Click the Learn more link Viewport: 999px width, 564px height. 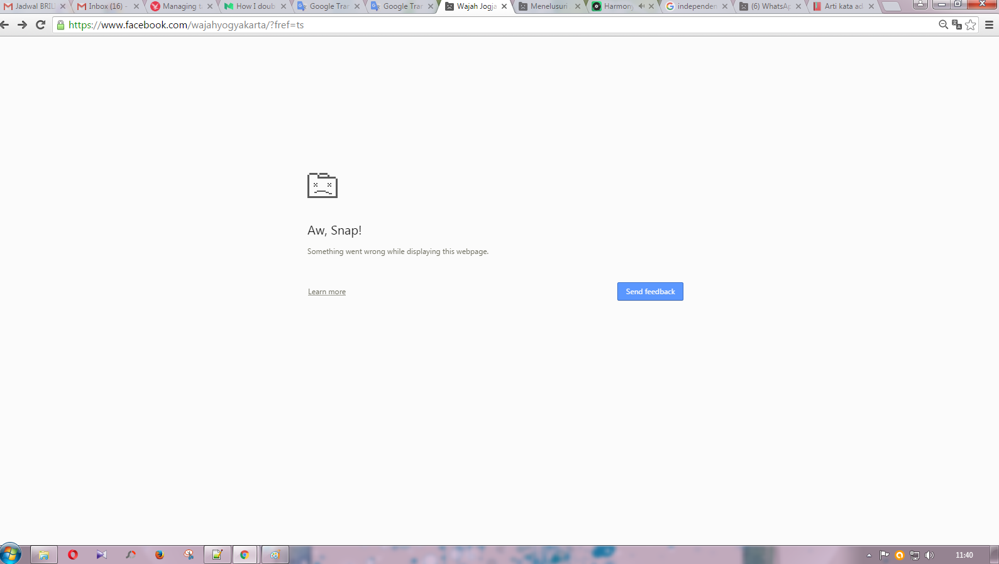[327, 292]
